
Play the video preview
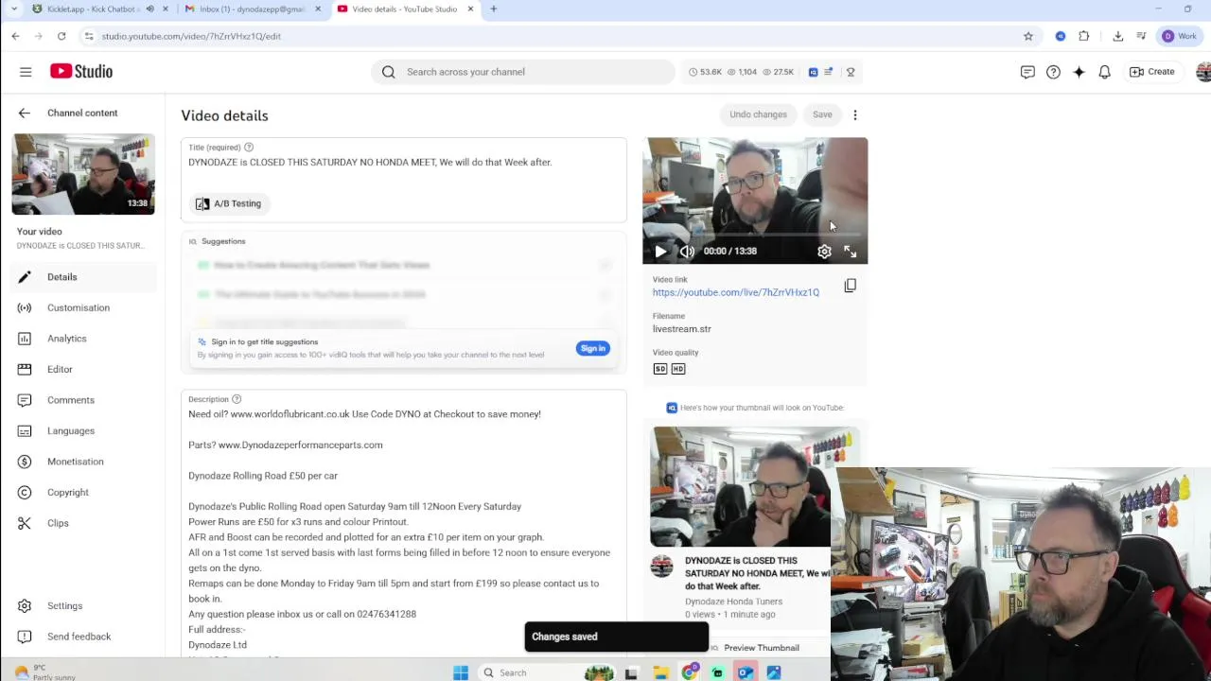point(660,252)
